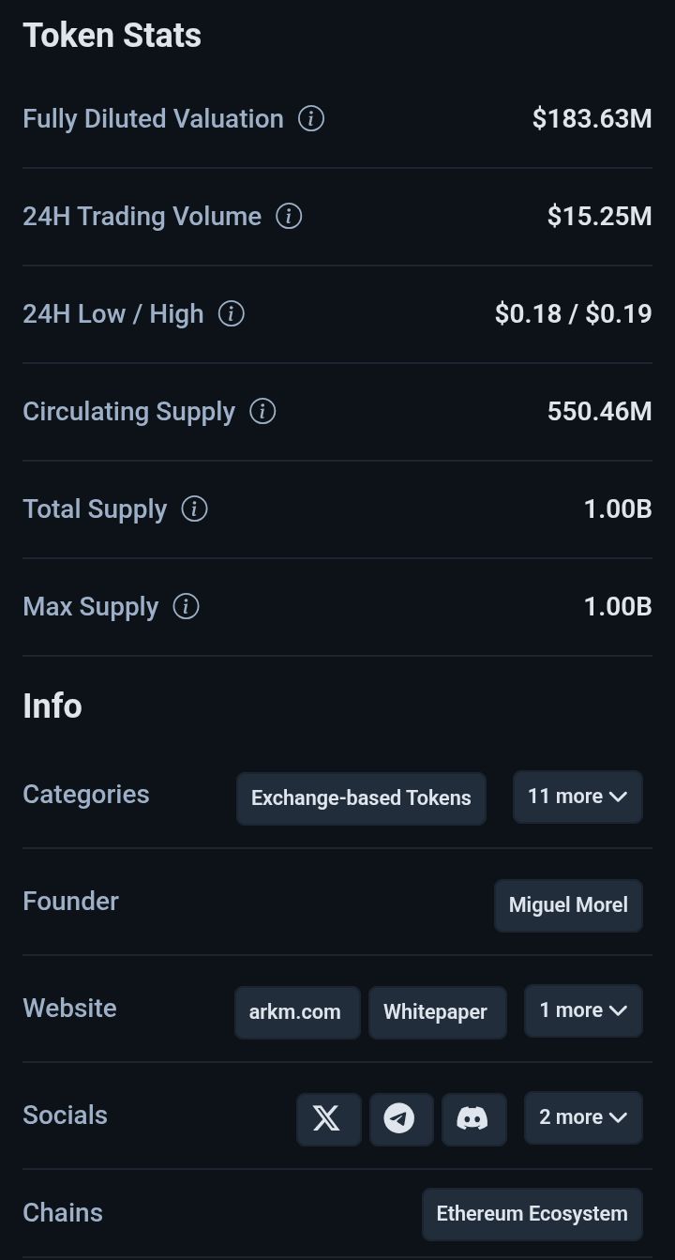Expand the 1 more website dropdown
Screen dimensions: 675x1260
583,1010
